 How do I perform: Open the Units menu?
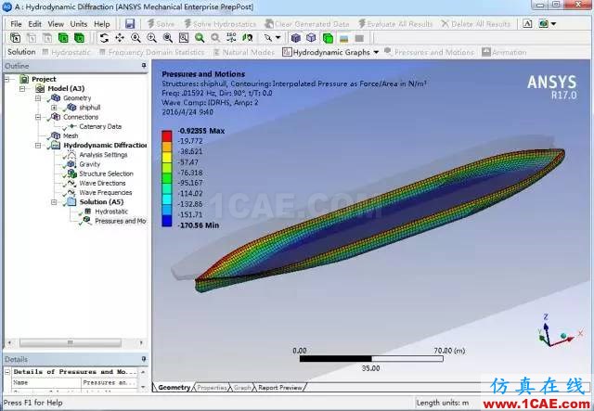pyautogui.click(x=78, y=24)
